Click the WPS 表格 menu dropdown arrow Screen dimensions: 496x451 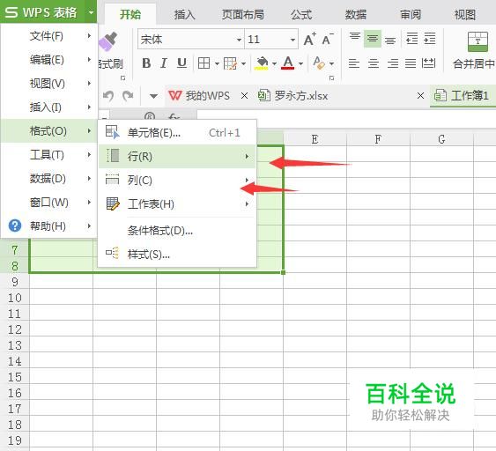tap(91, 12)
